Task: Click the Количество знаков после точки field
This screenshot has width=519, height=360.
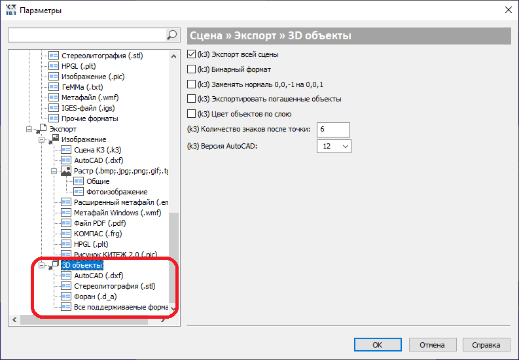Action: point(333,130)
